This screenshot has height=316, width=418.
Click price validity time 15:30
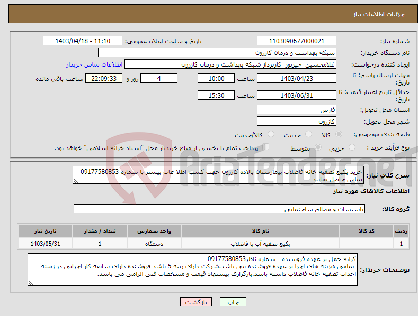[216, 95]
